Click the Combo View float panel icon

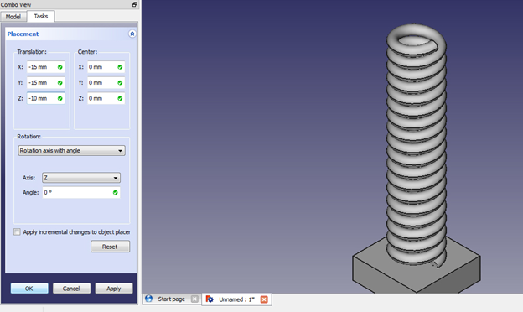click(x=134, y=4)
